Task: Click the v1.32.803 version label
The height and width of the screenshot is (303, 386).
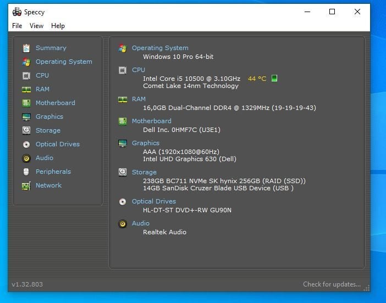Action: 27,284
